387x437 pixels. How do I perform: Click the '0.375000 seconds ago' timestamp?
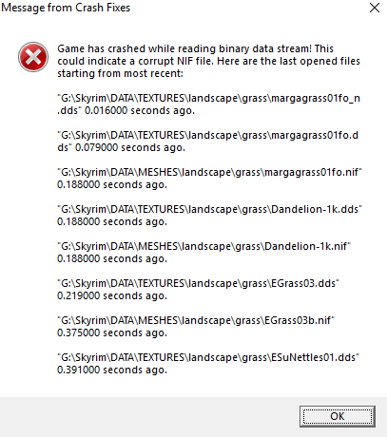point(112,332)
